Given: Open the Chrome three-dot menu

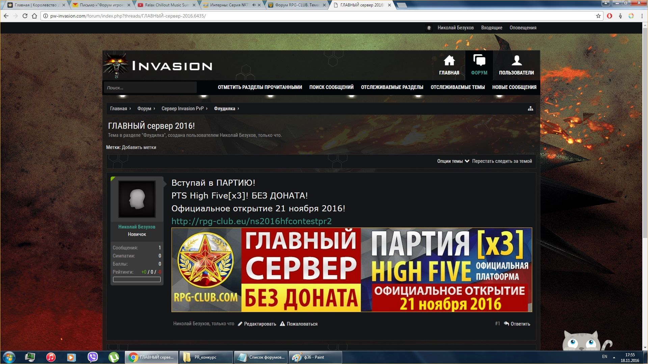Looking at the screenshot, I should click(x=642, y=16).
